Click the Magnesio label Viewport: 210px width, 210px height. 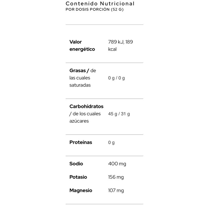pos(81,191)
